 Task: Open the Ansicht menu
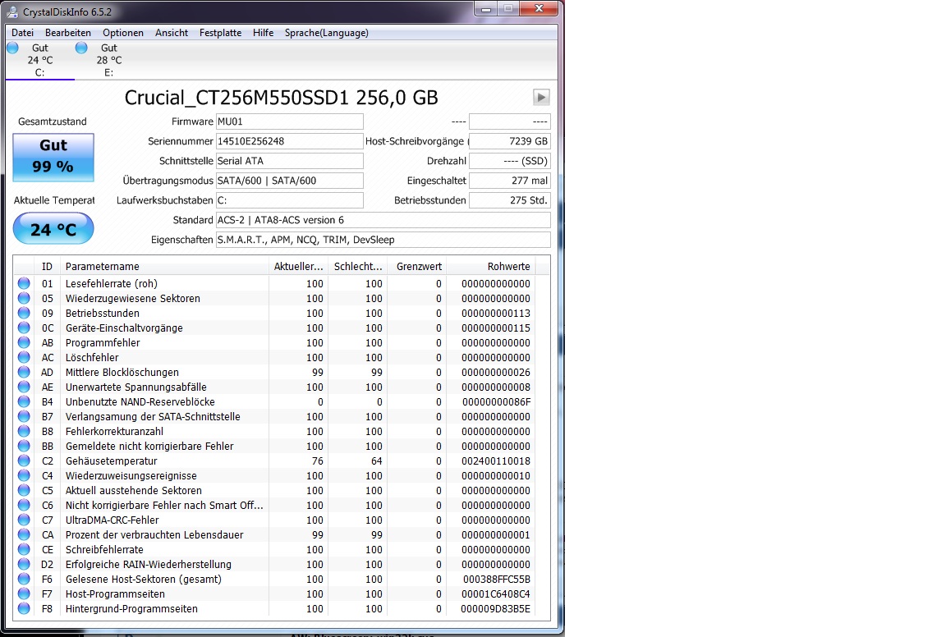172,33
